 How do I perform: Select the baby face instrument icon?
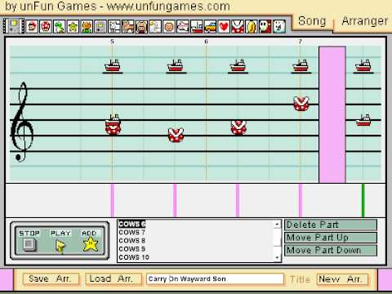coord(169,27)
